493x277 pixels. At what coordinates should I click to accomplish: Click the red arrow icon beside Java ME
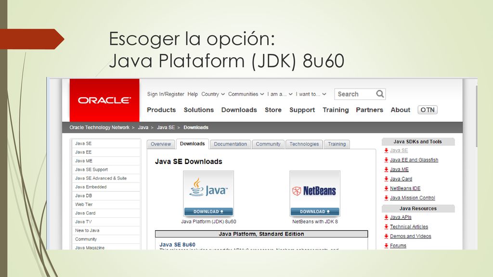386,169
